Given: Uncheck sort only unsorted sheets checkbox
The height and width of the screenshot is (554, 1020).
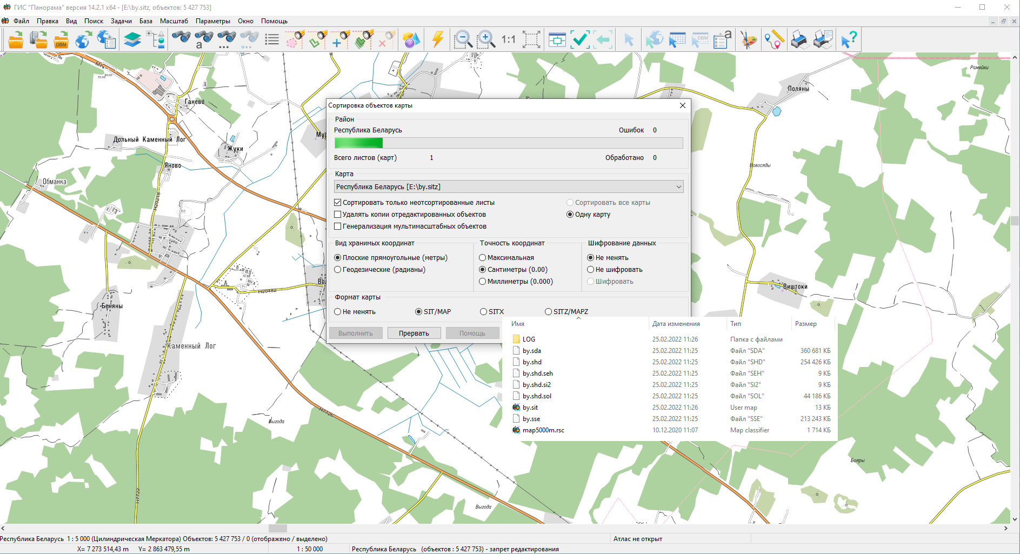Looking at the screenshot, I should (338, 203).
